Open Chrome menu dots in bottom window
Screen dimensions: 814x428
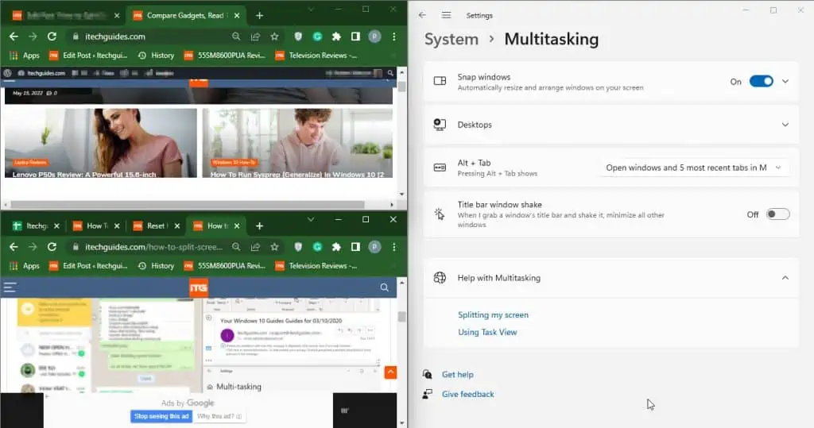[x=394, y=247]
